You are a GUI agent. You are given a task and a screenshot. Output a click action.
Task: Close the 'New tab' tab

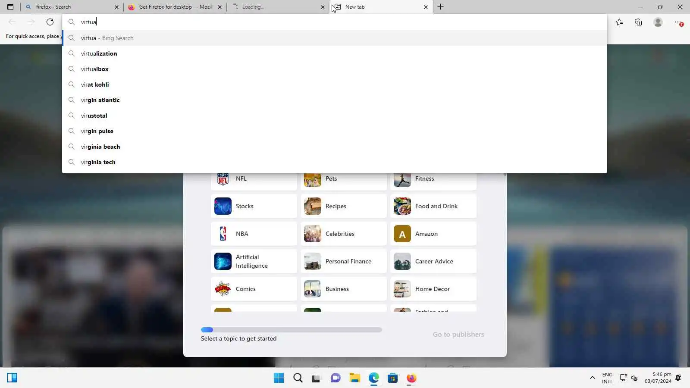[x=426, y=7]
